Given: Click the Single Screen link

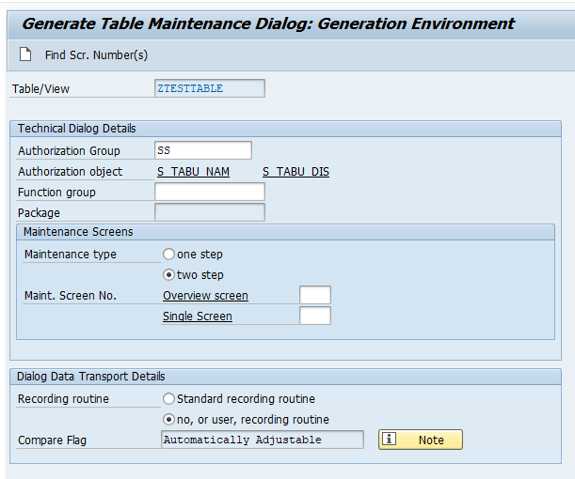Looking at the screenshot, I should tap(198, 317).
